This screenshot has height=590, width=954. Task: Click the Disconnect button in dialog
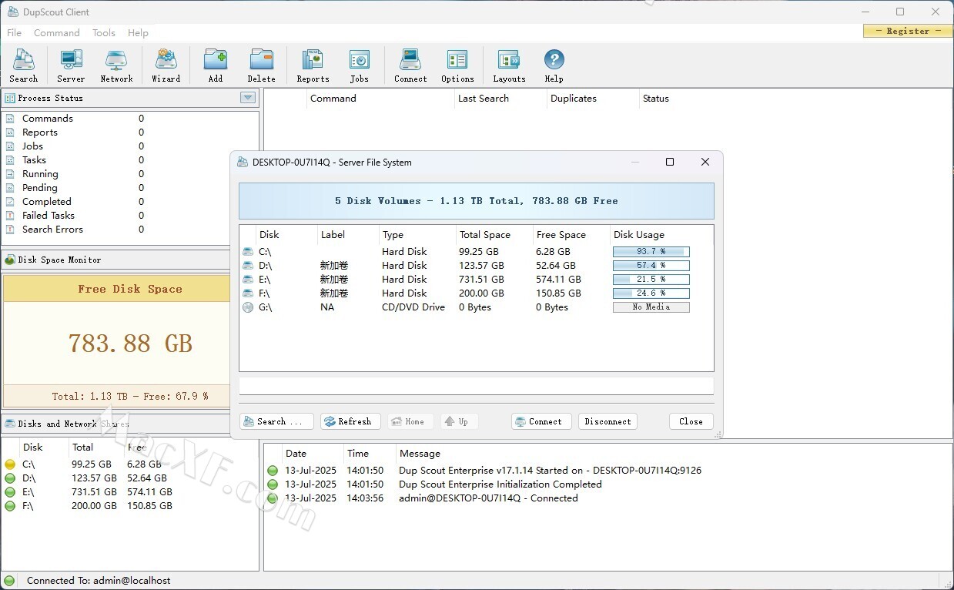(x=608, y=421)
